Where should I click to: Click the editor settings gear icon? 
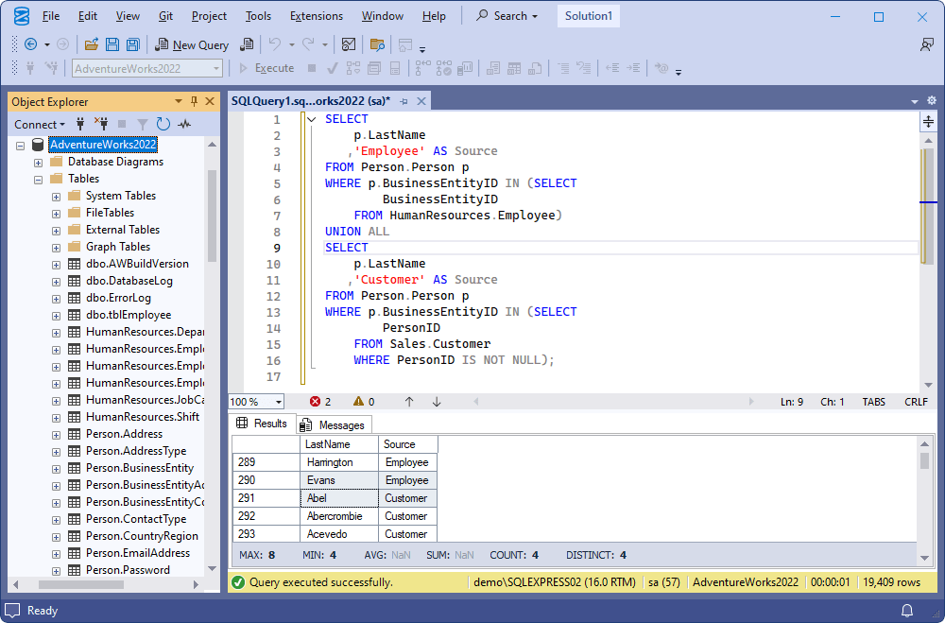click(932, 101)
